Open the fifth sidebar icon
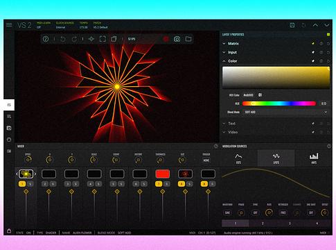 (9, 151)
